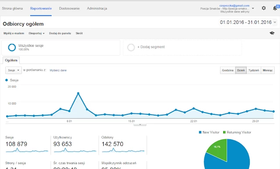This screenshot has height=169, width=280.
Task: Open the notifications bell icon
Action: pos(275,8)
